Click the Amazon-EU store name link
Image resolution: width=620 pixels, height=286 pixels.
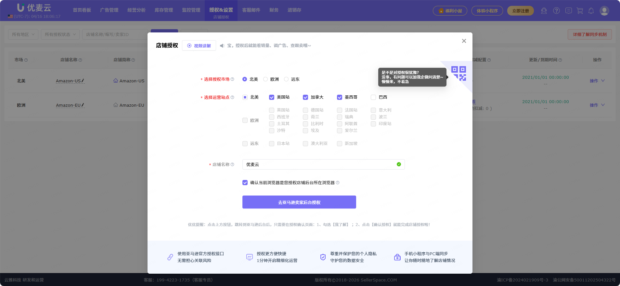68,105
